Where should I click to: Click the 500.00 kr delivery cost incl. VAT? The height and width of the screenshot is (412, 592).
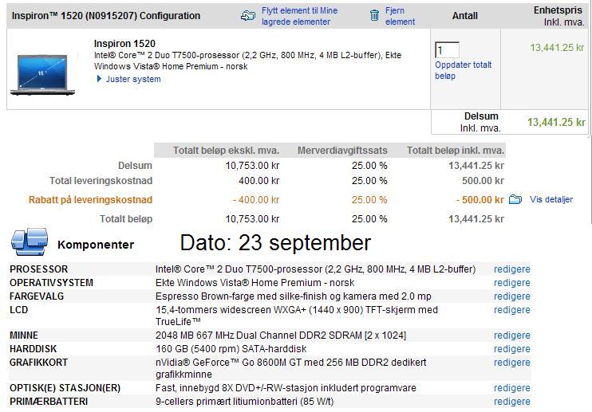(x=483, y=181)
